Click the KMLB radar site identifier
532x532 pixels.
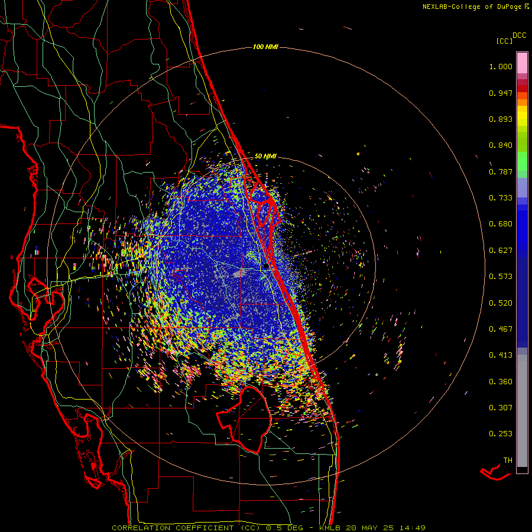(x=329, y=528)
